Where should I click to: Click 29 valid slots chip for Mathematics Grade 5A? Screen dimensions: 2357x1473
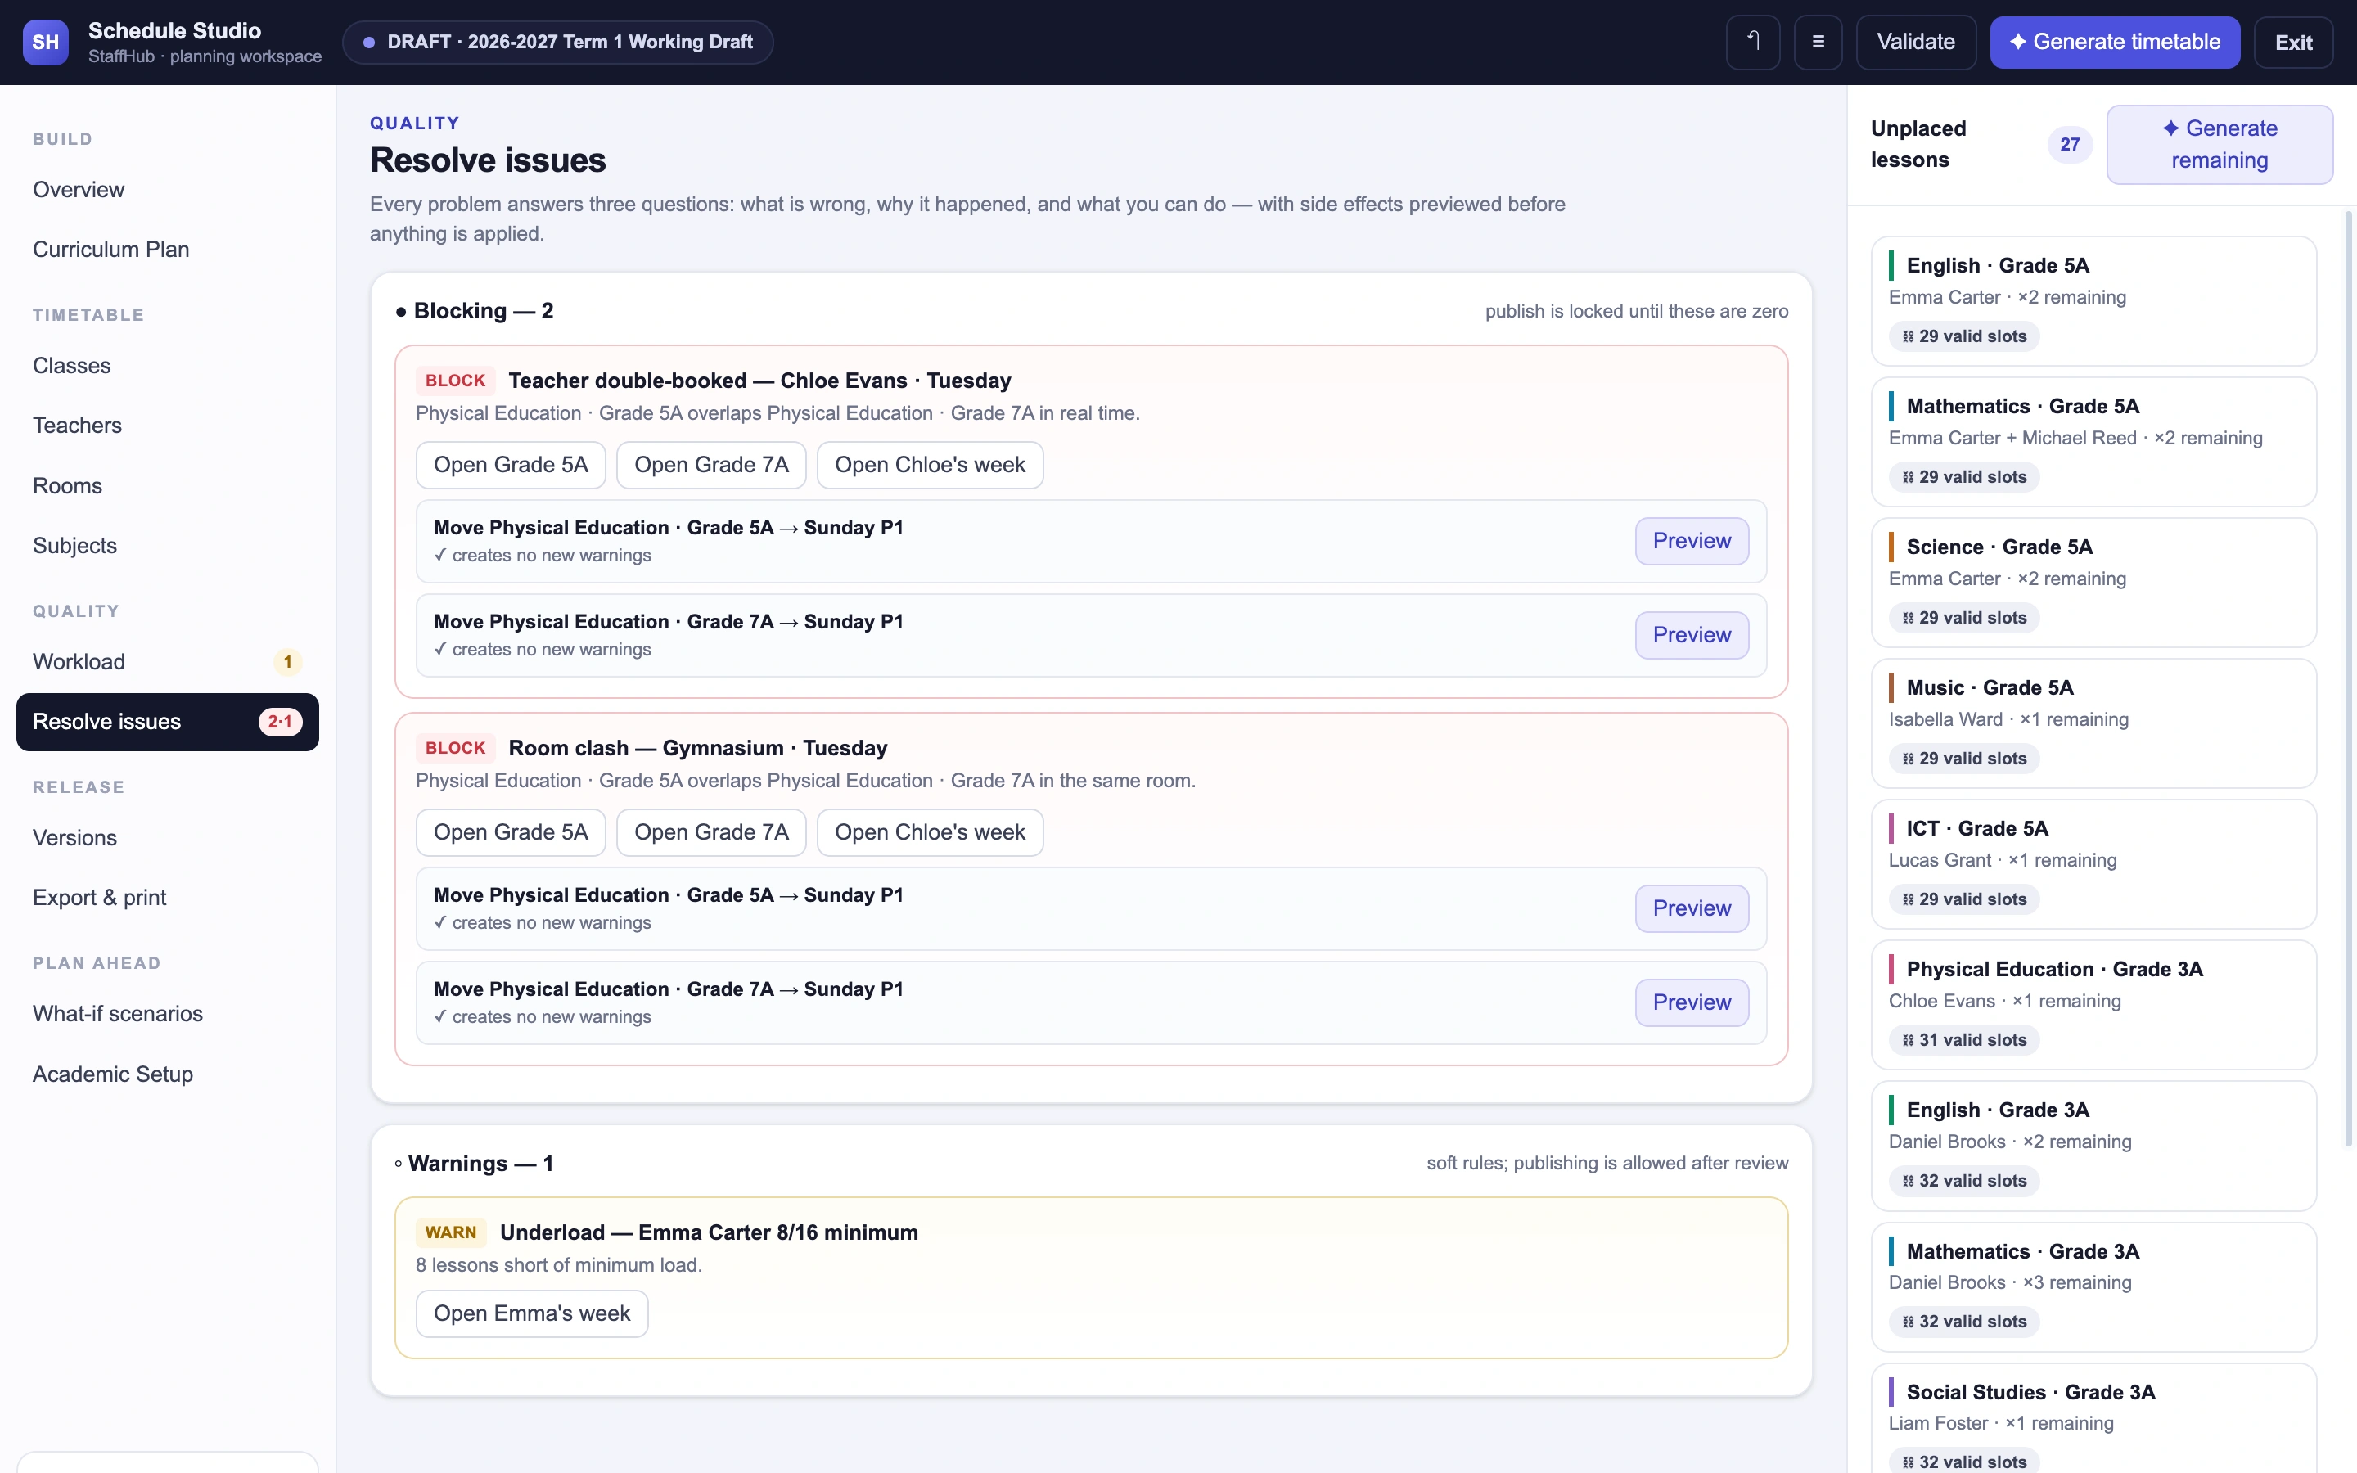1963,477
